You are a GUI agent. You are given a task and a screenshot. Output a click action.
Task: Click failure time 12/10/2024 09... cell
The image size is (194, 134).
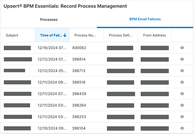coord(52,128)
